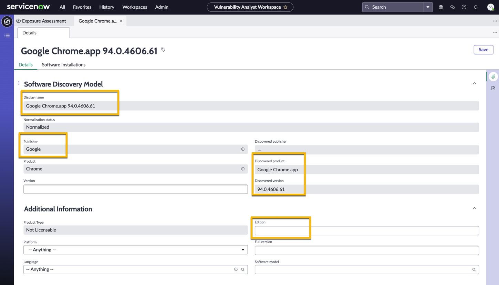The height and width of the screenshot is (285, 499).
Task: Open the globe scope picker icon
Action: 441,7
